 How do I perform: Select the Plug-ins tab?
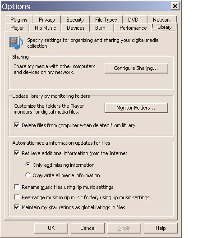point(19,19)
